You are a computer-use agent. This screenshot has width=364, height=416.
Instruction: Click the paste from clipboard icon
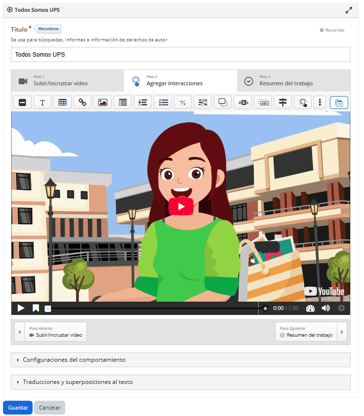coord(339,103)
